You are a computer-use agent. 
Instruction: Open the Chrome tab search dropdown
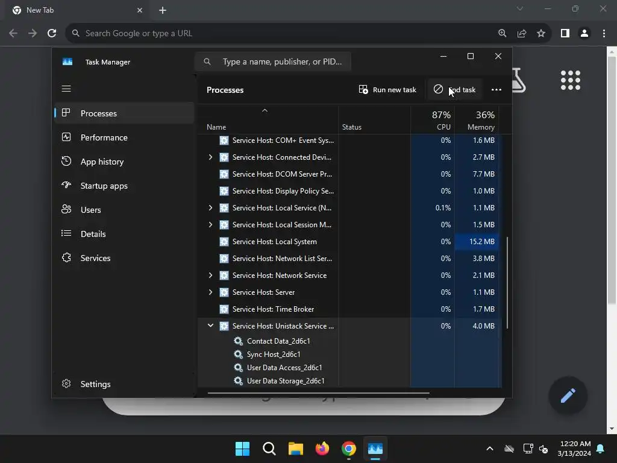click(520, 8)
